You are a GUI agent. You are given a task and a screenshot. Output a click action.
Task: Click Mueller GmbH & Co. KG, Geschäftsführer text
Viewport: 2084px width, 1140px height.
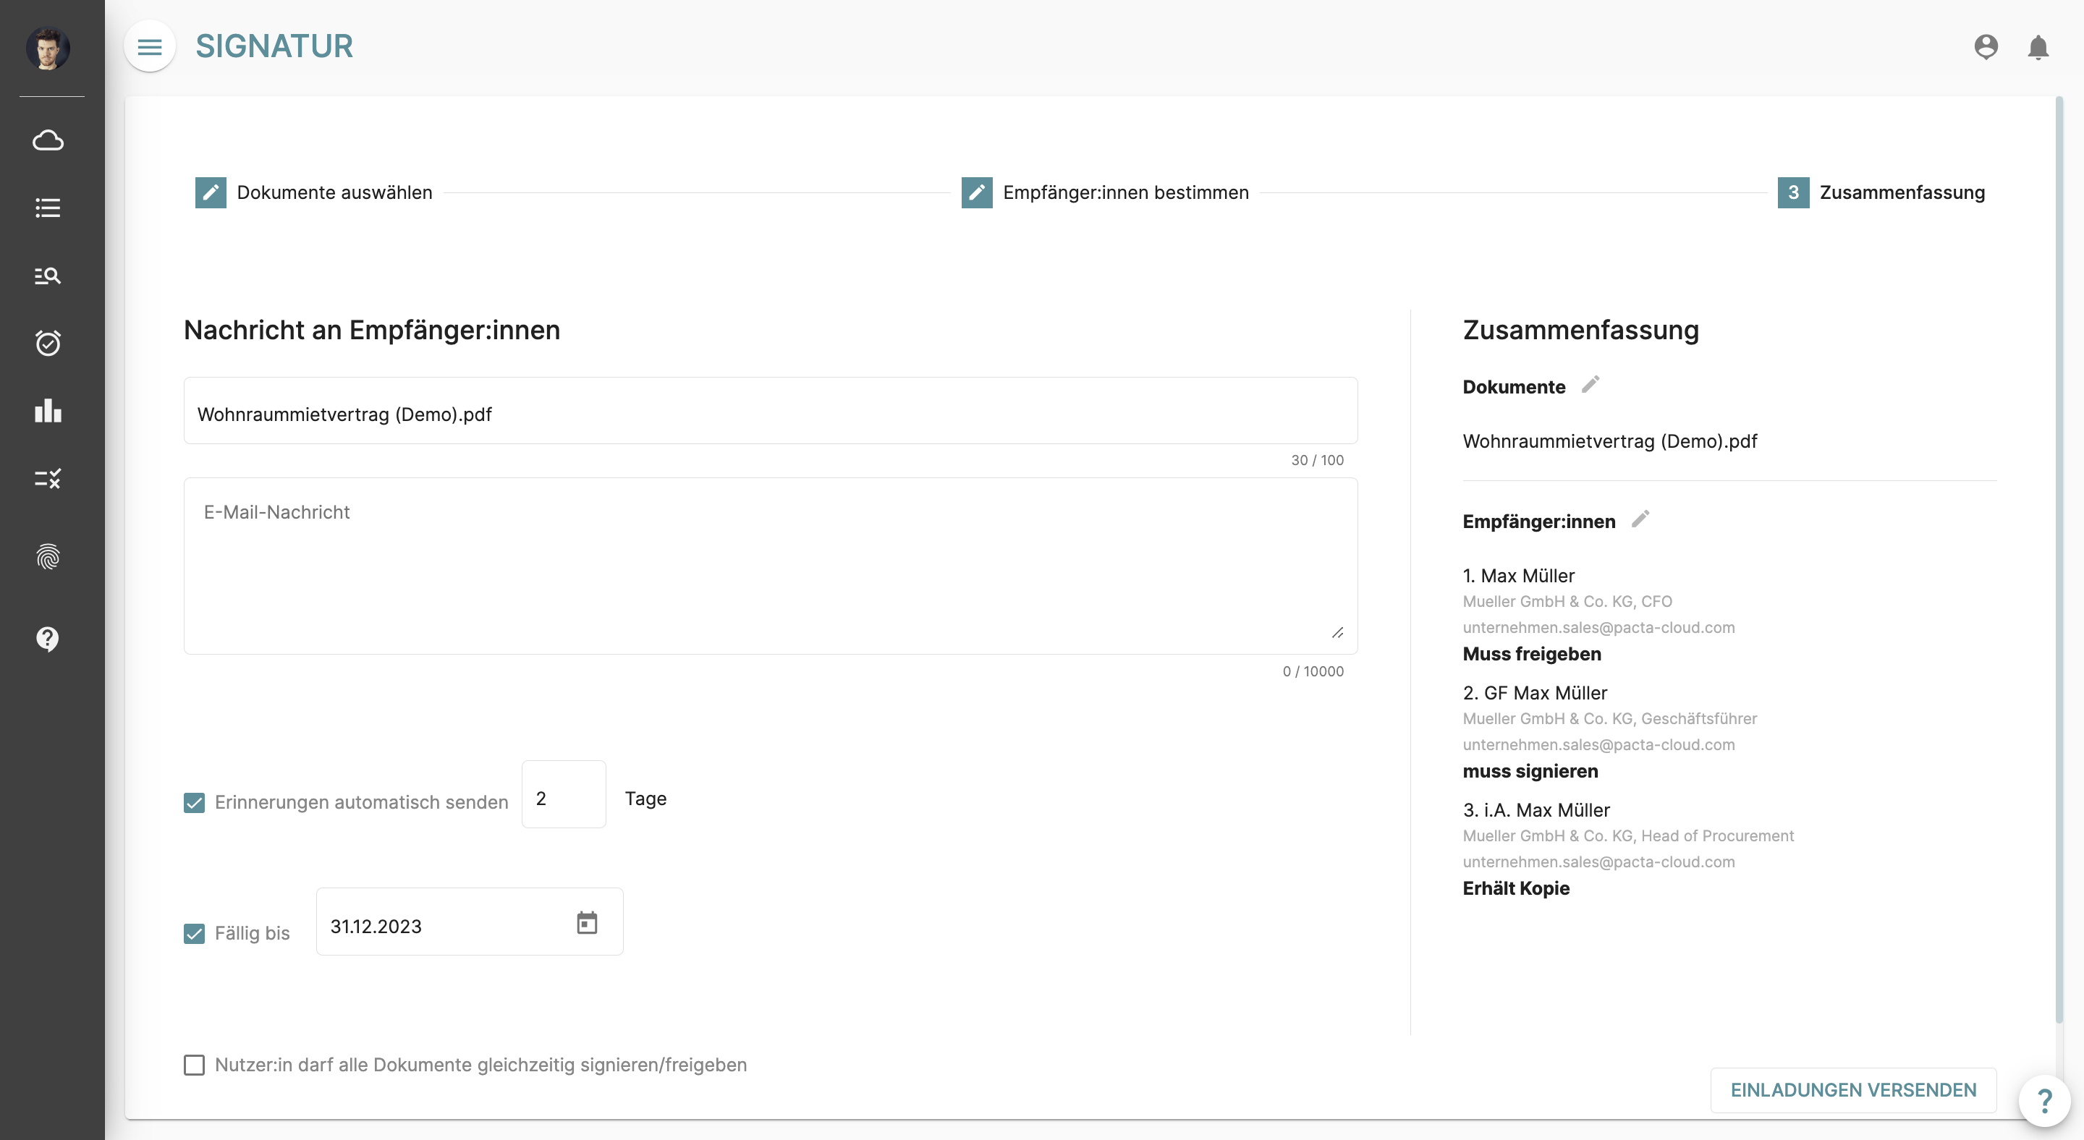click(1610, 719)
